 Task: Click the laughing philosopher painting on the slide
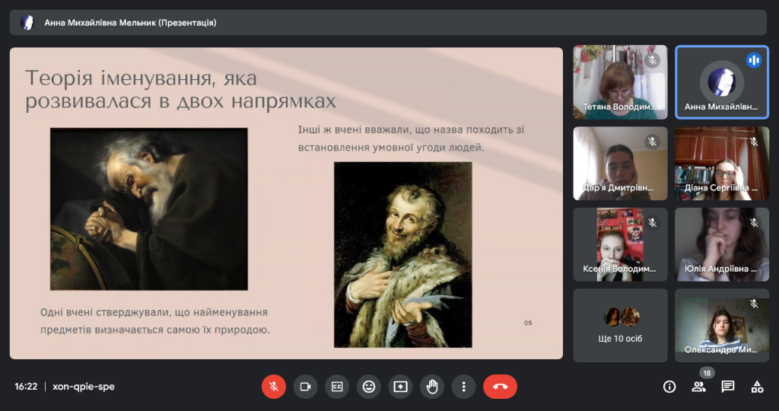403,254
